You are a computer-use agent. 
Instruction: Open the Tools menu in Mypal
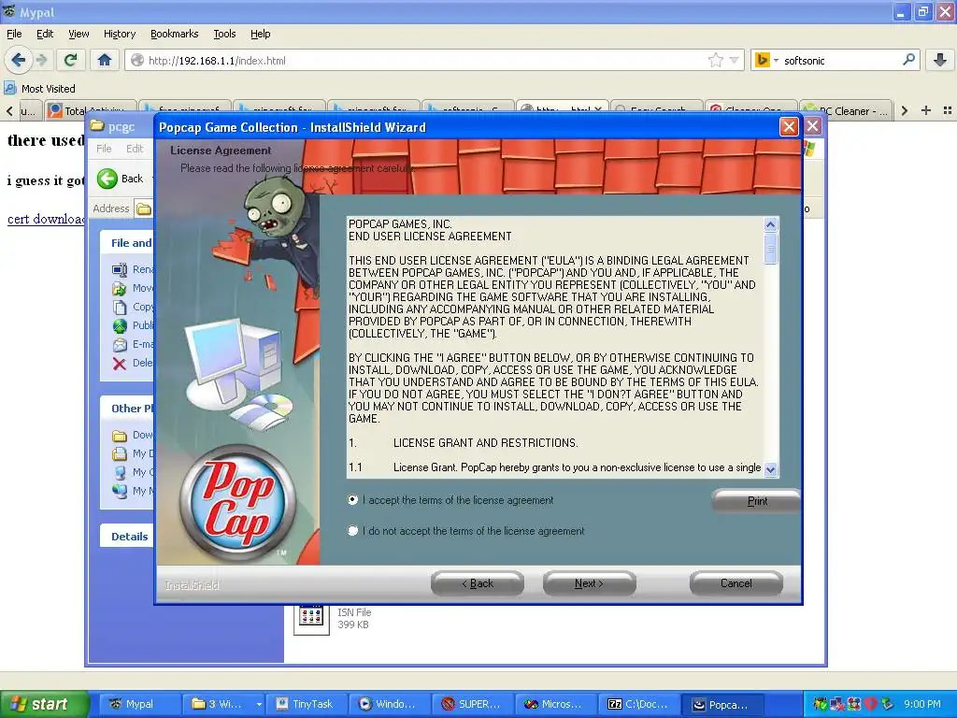coord(224,34)
